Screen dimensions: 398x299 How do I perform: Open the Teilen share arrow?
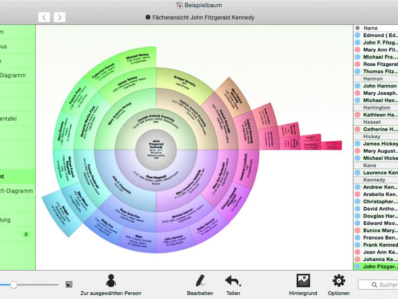tap(233, 285)
